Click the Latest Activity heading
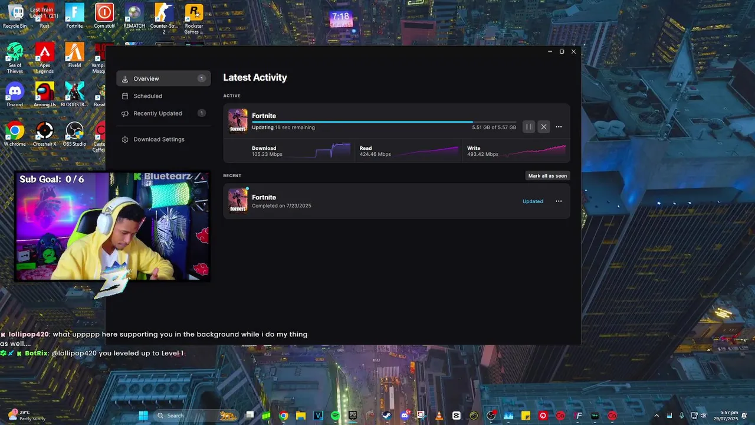 point(255,77)
